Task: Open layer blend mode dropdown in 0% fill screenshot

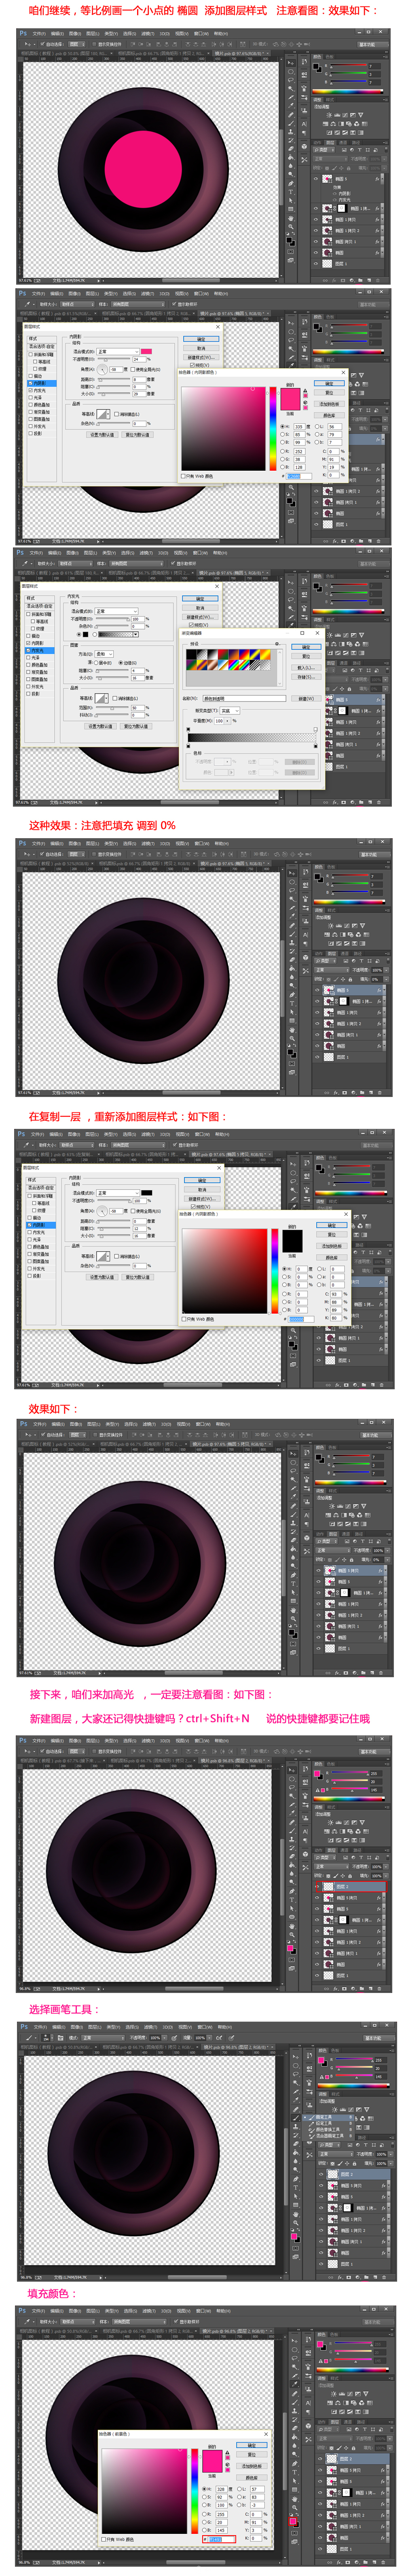Action: tap(332, 970)
